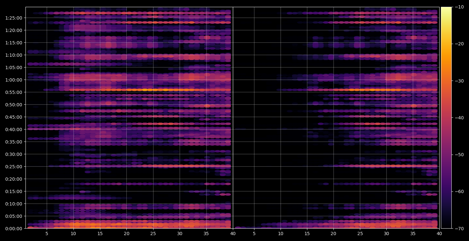Select the 0:10:00 y-axis tick label
469x241 pixels.
[x=14, y=203]
